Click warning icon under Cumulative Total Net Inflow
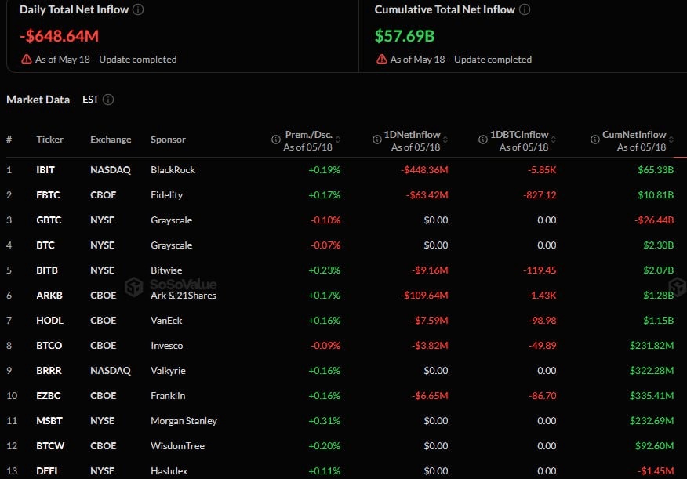 click(382, 59)
